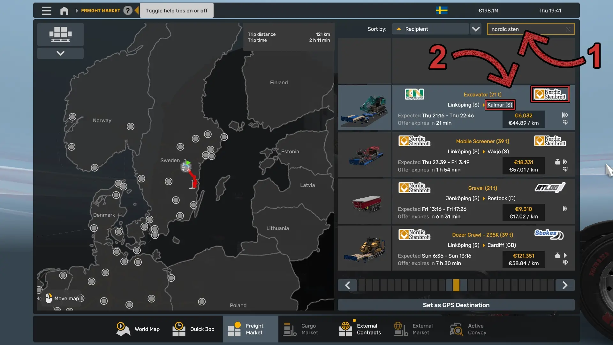613x345 pixels.
Task: Click the Move map mouse hint
Action: [x=62, y=298]
